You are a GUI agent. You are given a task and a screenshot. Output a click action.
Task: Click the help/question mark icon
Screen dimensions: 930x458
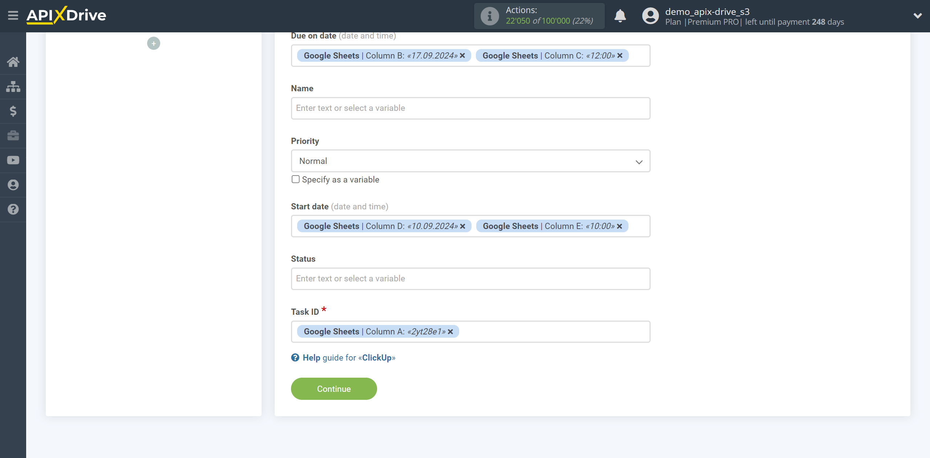pos(13,209)
